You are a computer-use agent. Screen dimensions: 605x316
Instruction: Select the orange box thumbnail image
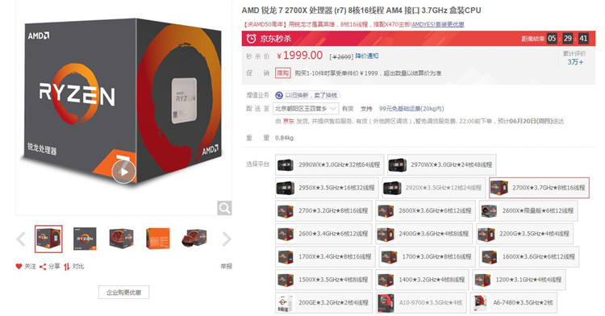(x=158, y=239)
